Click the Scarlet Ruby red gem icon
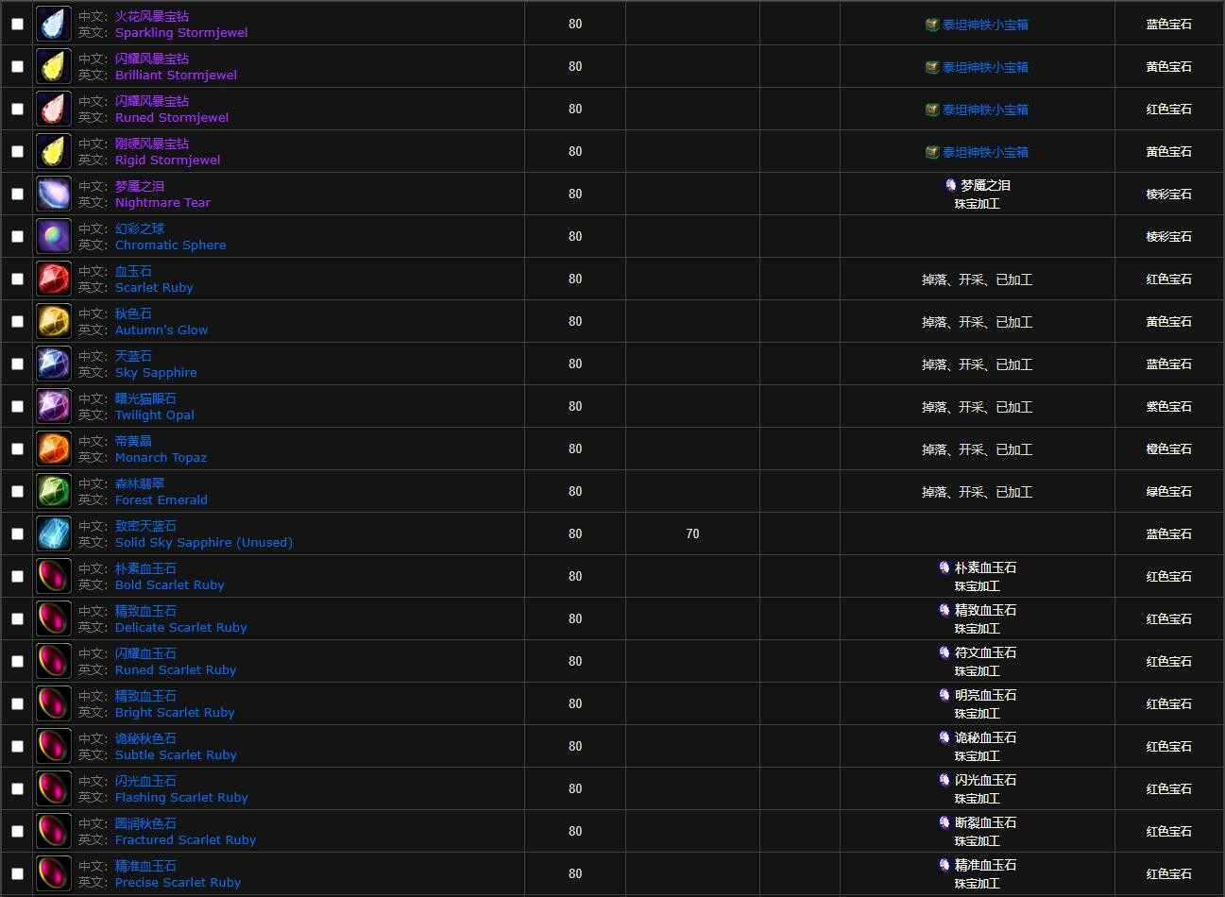This screenshot has width=1225, height=897. tap(54, 279)
